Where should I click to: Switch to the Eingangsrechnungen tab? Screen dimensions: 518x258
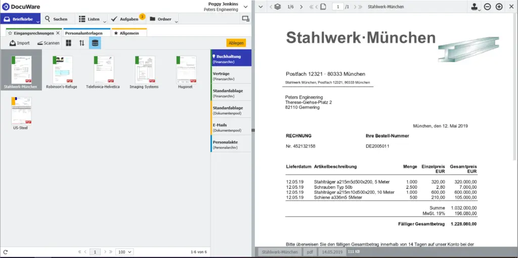[34, 33]
